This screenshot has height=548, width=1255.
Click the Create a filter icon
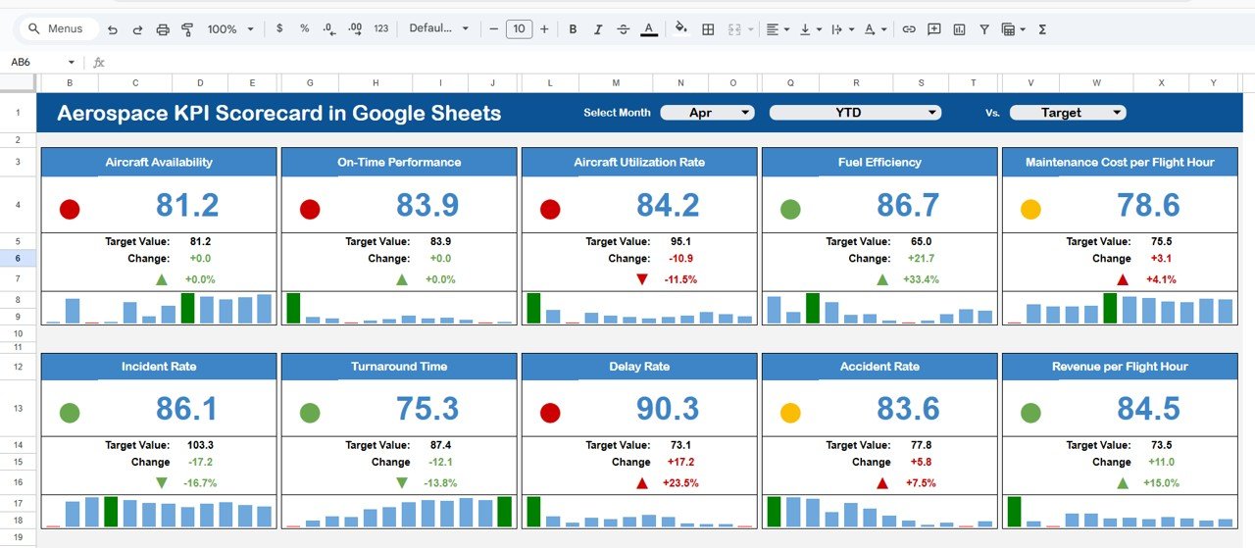(984, 29)
